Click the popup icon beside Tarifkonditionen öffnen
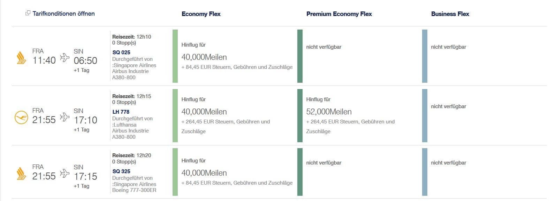Screen dimensions: 556x201 click(x=28, y=13)
